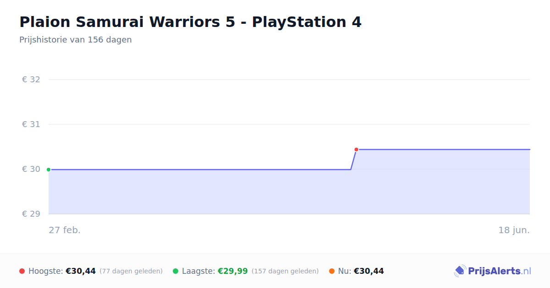Click the 18 jun. end date label
This screenshot has height=288, width=550.
(x=514, y=230)
